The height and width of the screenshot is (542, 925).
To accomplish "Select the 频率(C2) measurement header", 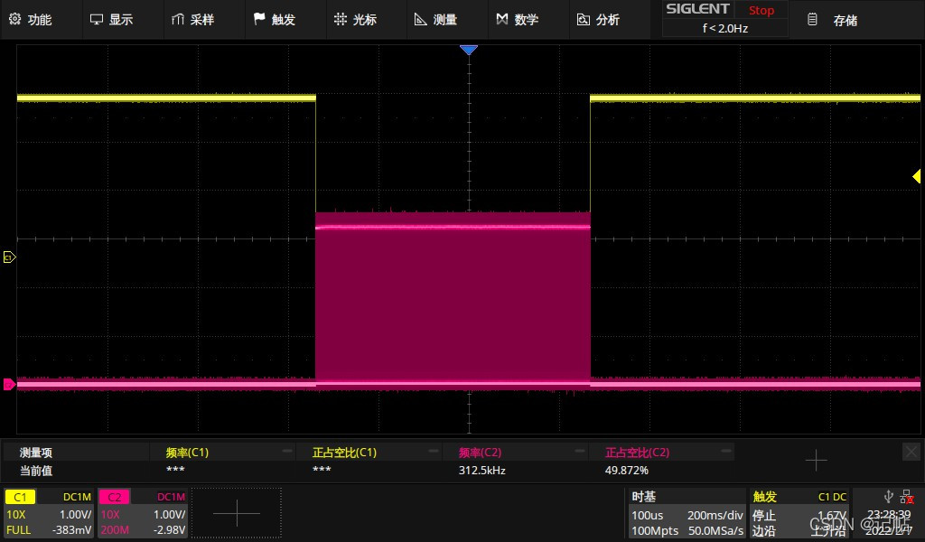I will (x=481, y=453).
